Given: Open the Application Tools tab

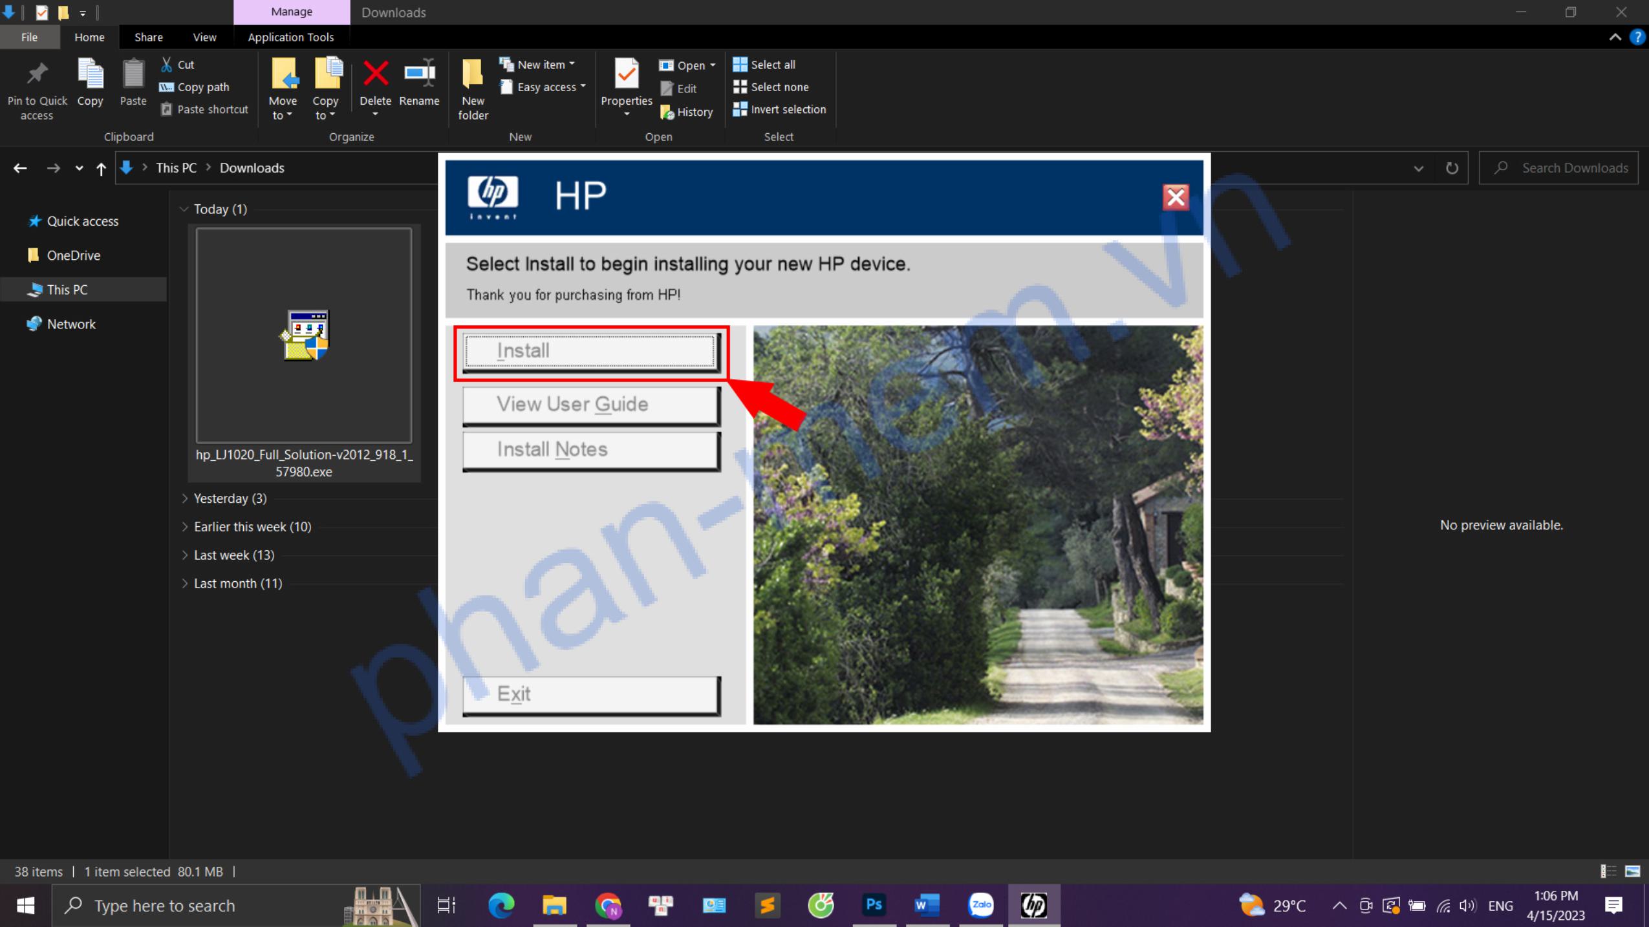Looking at the screenshot, I should (290, 37).
